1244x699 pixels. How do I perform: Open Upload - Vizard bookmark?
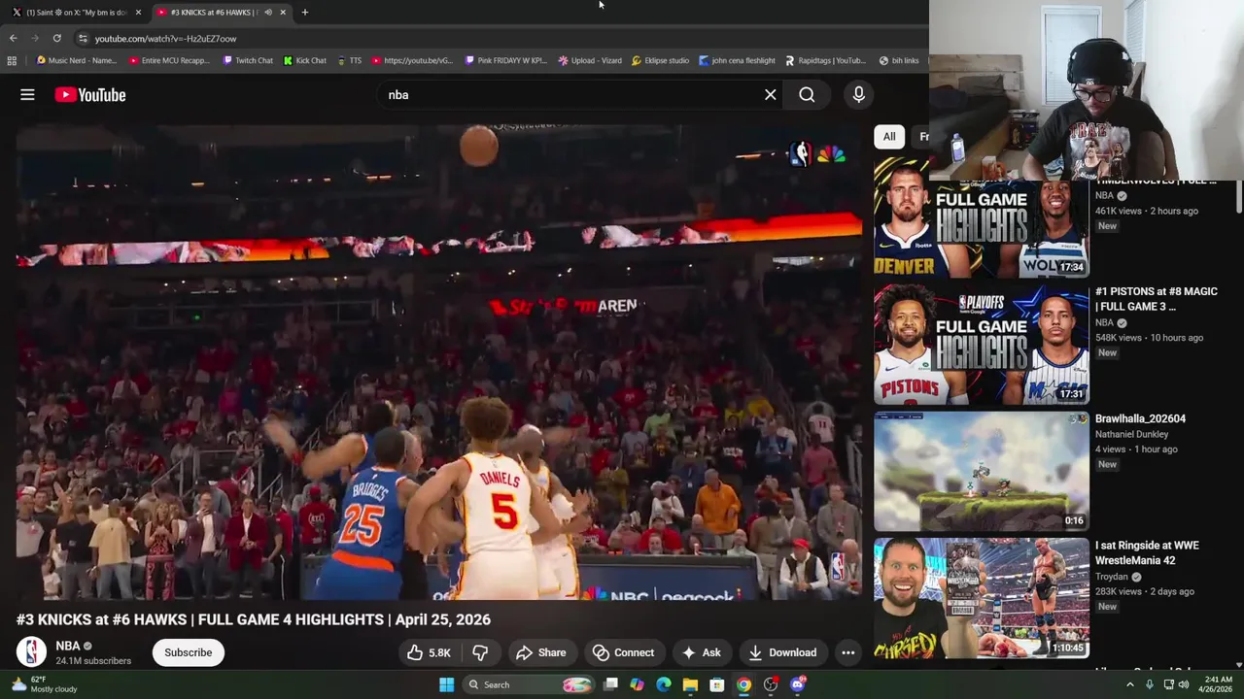click(x=590, y=60)
